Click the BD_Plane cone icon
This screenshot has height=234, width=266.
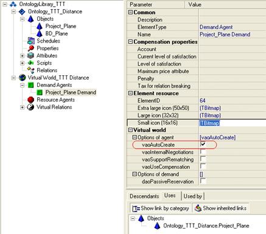click(x=40, y=33)
